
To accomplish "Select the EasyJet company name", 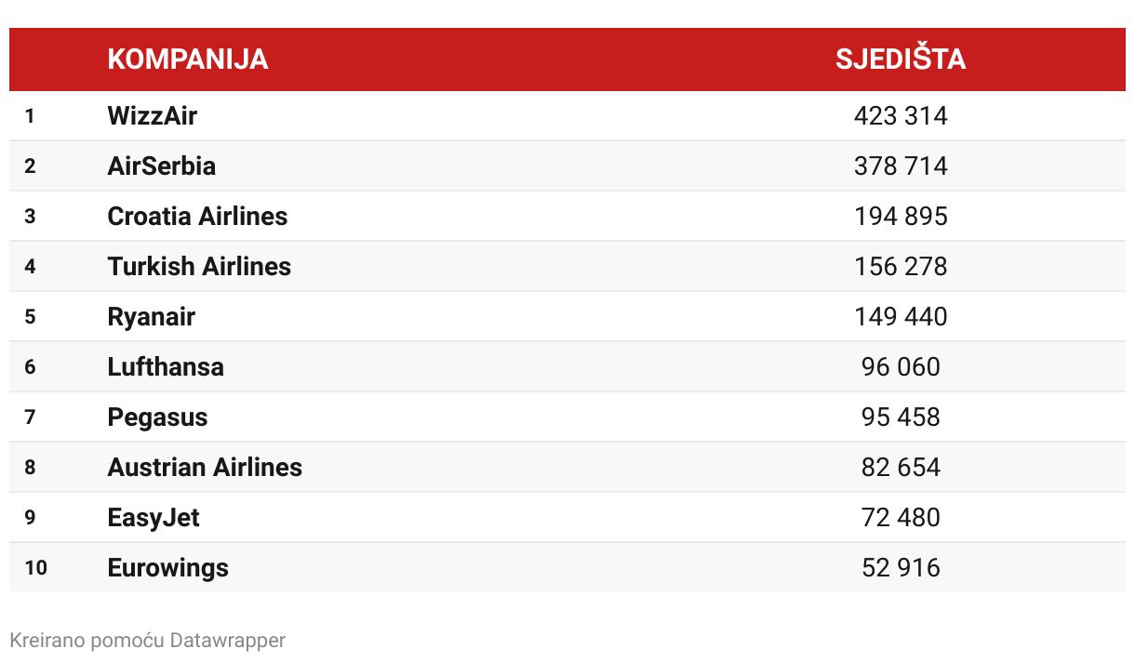I will (x=154, y=518).
